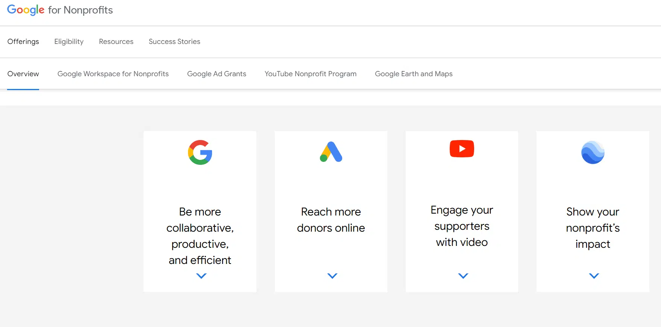Click the Google for Nonprofits logo
This screenshot has height=327, width=661.
point(60,10)
